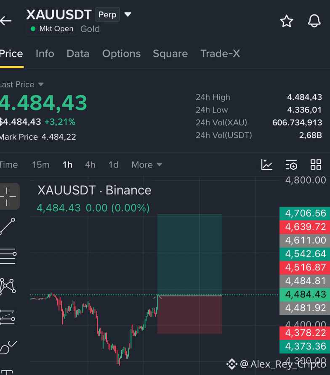
Task: Open chart settings icon with hexagon
Action: 291,165
